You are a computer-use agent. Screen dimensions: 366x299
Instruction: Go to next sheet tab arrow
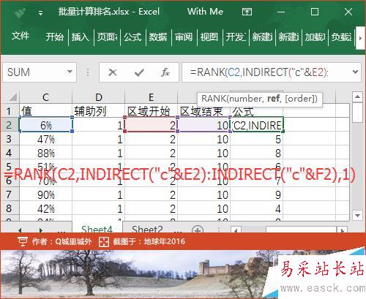[x=41, y=230]
